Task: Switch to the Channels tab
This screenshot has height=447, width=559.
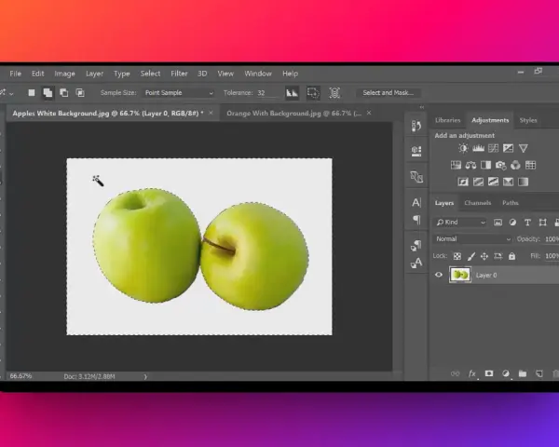Action: click(477, 203)
